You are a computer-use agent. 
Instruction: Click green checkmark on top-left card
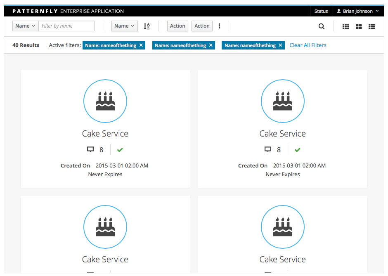tap(120, 150)
